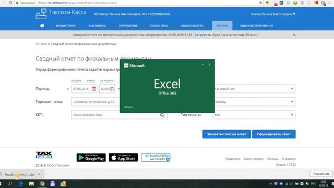The width and height of the screenshot is (334, 188).
Task: Click the Поддержка footer link
Action: coord(232,159)
